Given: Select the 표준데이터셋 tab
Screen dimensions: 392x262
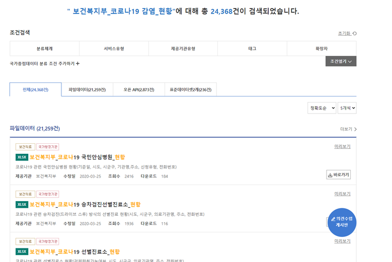Looking at the screenshot, I should point(190,90).
